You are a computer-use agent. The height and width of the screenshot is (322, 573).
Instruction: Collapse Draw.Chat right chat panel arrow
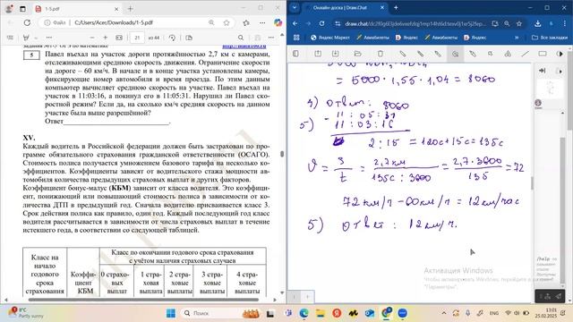542,71
